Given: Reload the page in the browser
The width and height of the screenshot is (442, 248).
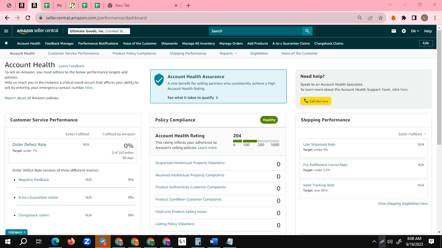Looking at the screenshot, I should click(28, 18).
